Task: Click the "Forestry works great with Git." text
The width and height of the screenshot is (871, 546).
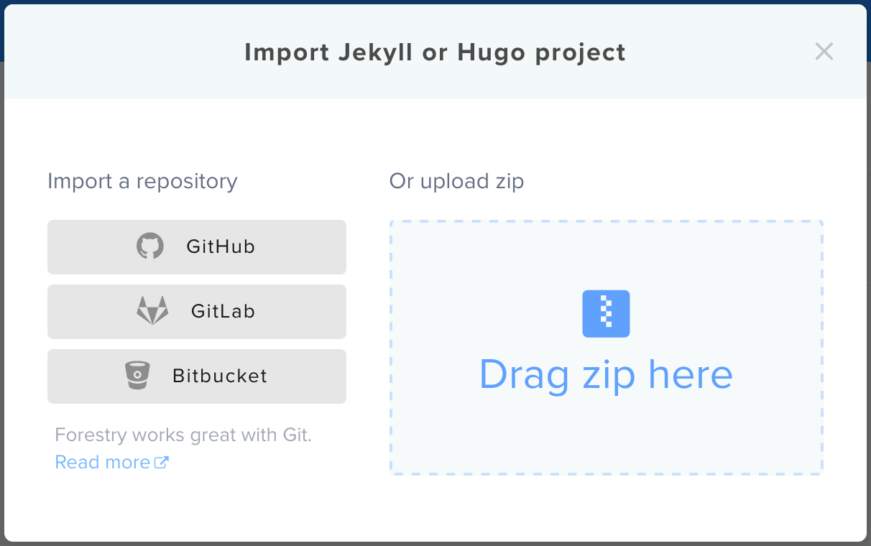Action: (183, 435)
